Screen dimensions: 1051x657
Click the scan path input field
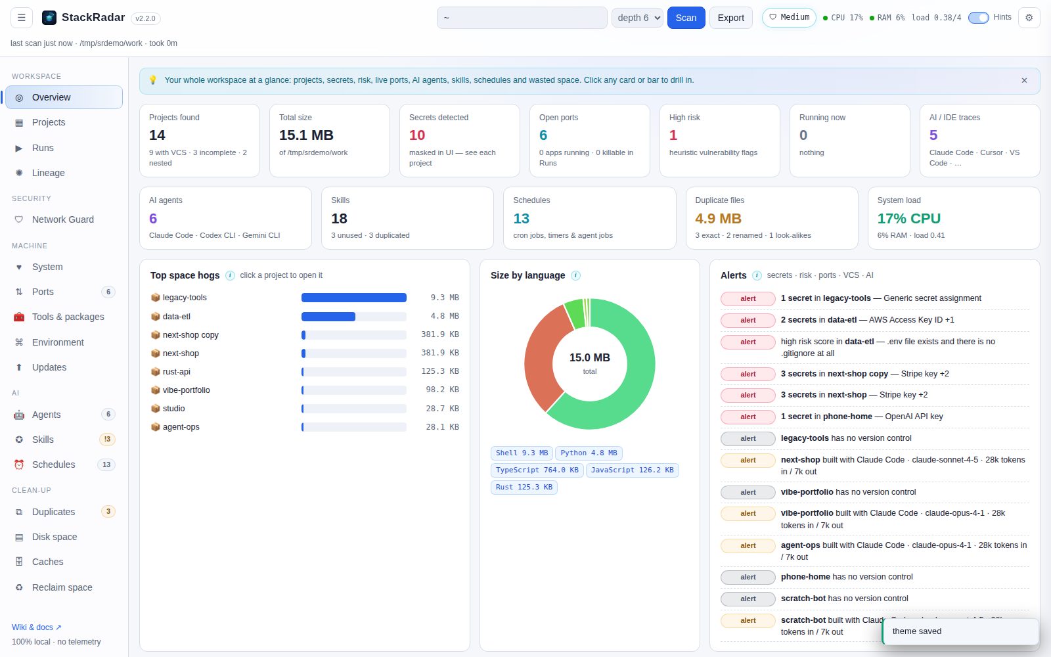522,18
